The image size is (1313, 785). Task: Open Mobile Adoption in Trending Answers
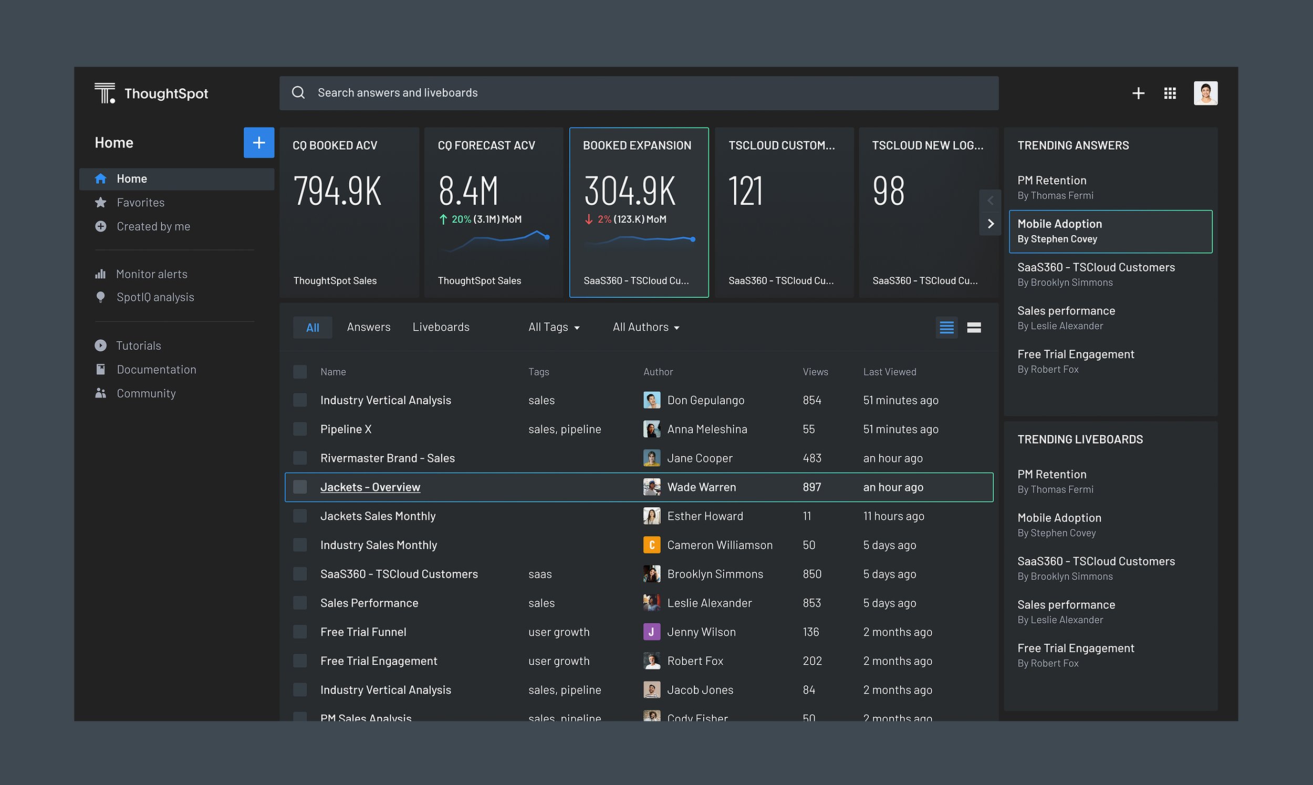[1110, 231]
